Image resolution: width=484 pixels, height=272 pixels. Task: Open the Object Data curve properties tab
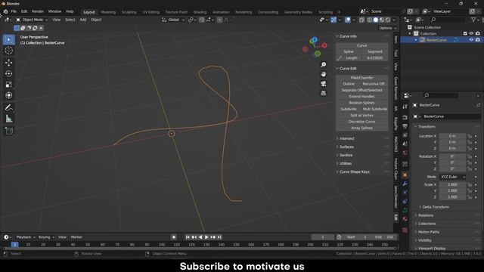[x=405, y=210]
